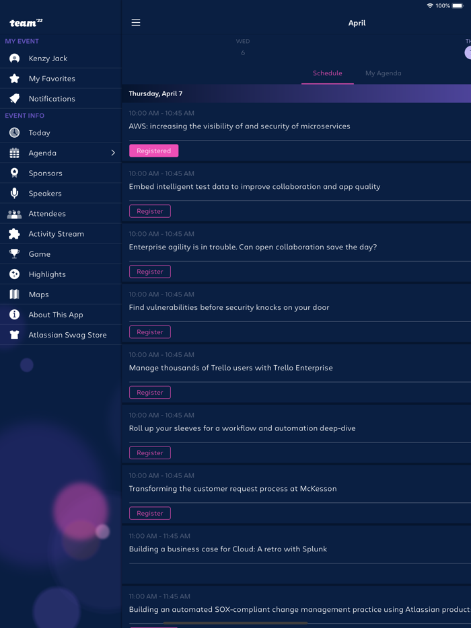Tap the Agenda calendar icon
Viewport: 471px width, 628px height.
click(14, 153)
